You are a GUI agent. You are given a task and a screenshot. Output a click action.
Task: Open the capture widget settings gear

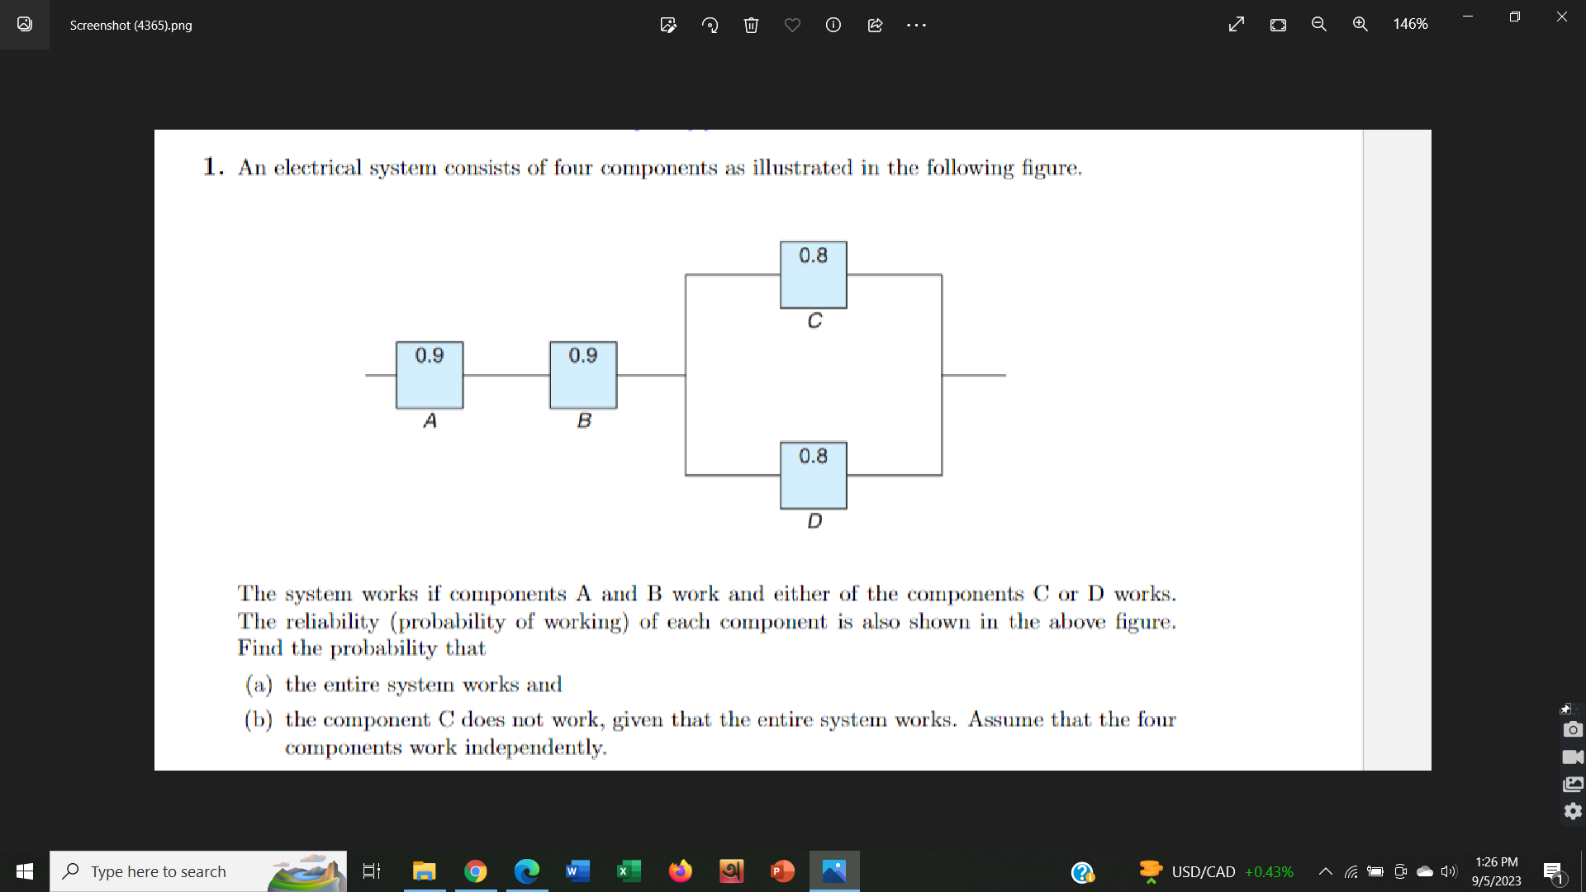click(x=1573, y=811)
